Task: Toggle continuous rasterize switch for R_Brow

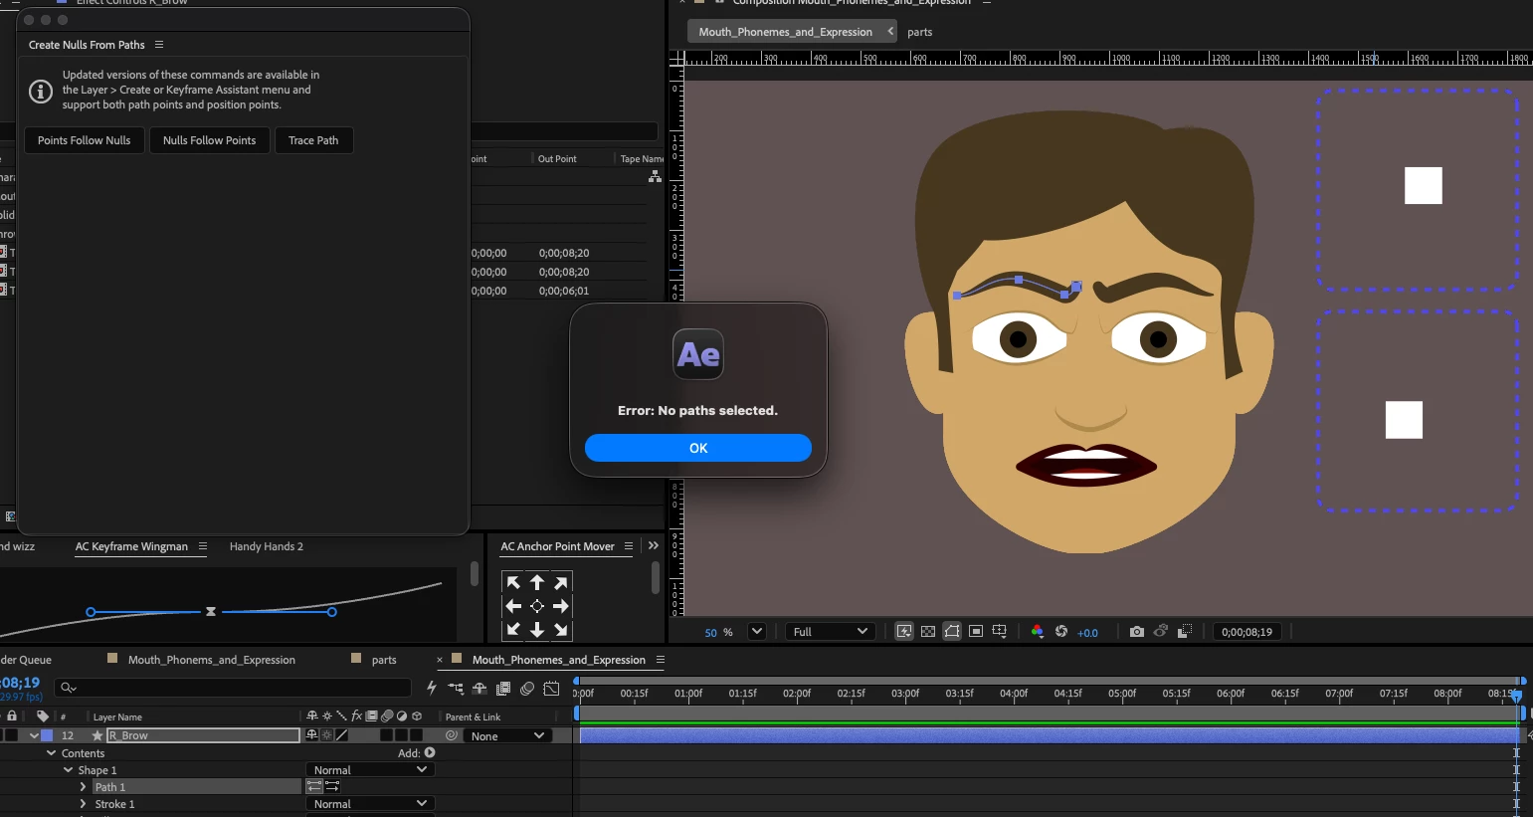Action: (x=326, y=735)
